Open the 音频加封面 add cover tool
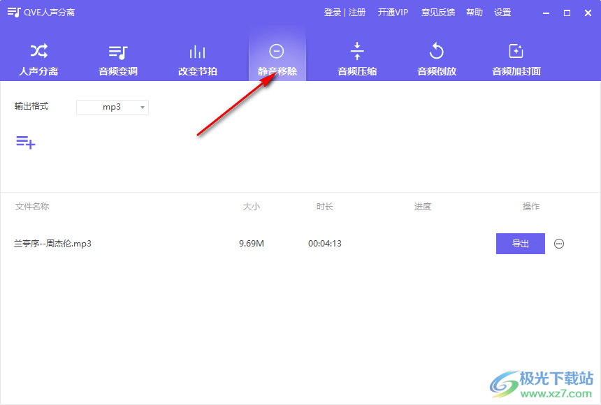 [x=516, y=58]
